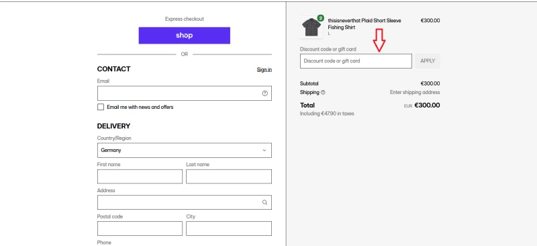The height and width of the screenshot is (246, 537).
Task: Click the 'Including €47.90 in taxes' text
Action: (327, 114)
